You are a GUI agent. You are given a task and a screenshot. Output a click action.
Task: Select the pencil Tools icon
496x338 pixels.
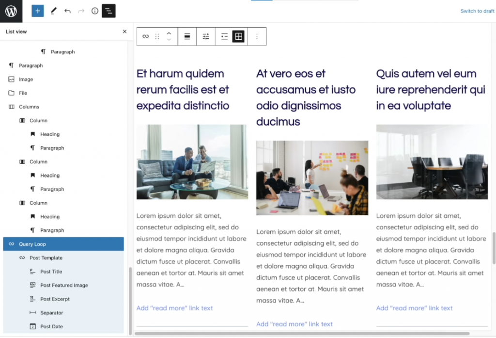click(53, 11)
